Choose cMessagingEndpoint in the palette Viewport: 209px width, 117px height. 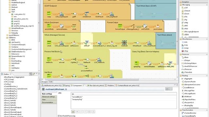click(x=191, y=32)
